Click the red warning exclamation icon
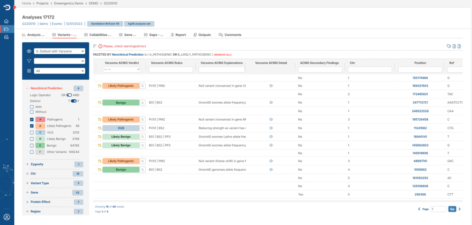Image resolution: width=472 pixels, height=225 pixels. coord(100,46)
